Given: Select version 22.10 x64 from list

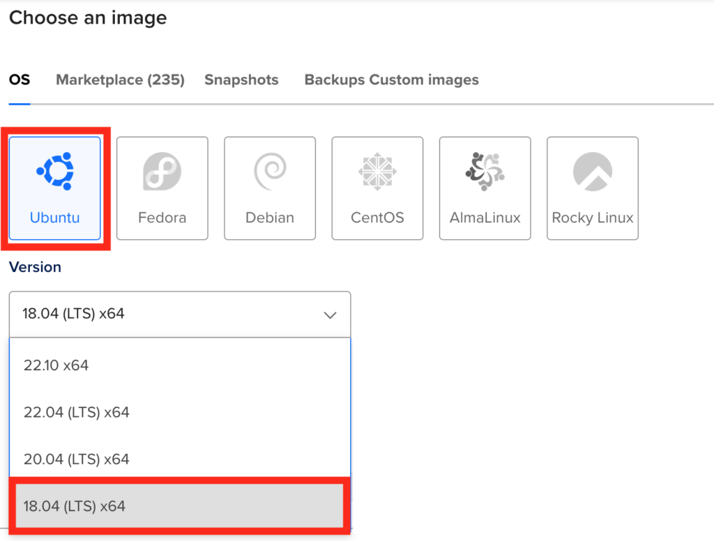Looking at the screenshot, I should pos(56,365).
